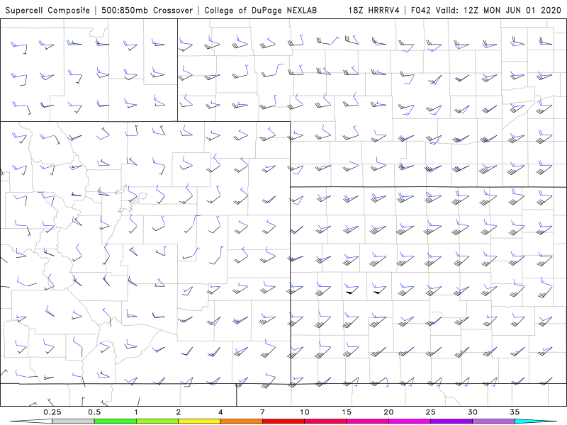Click "College of DuPage NEXLAB" header text

pyautogui.click(x=260, y=10)
